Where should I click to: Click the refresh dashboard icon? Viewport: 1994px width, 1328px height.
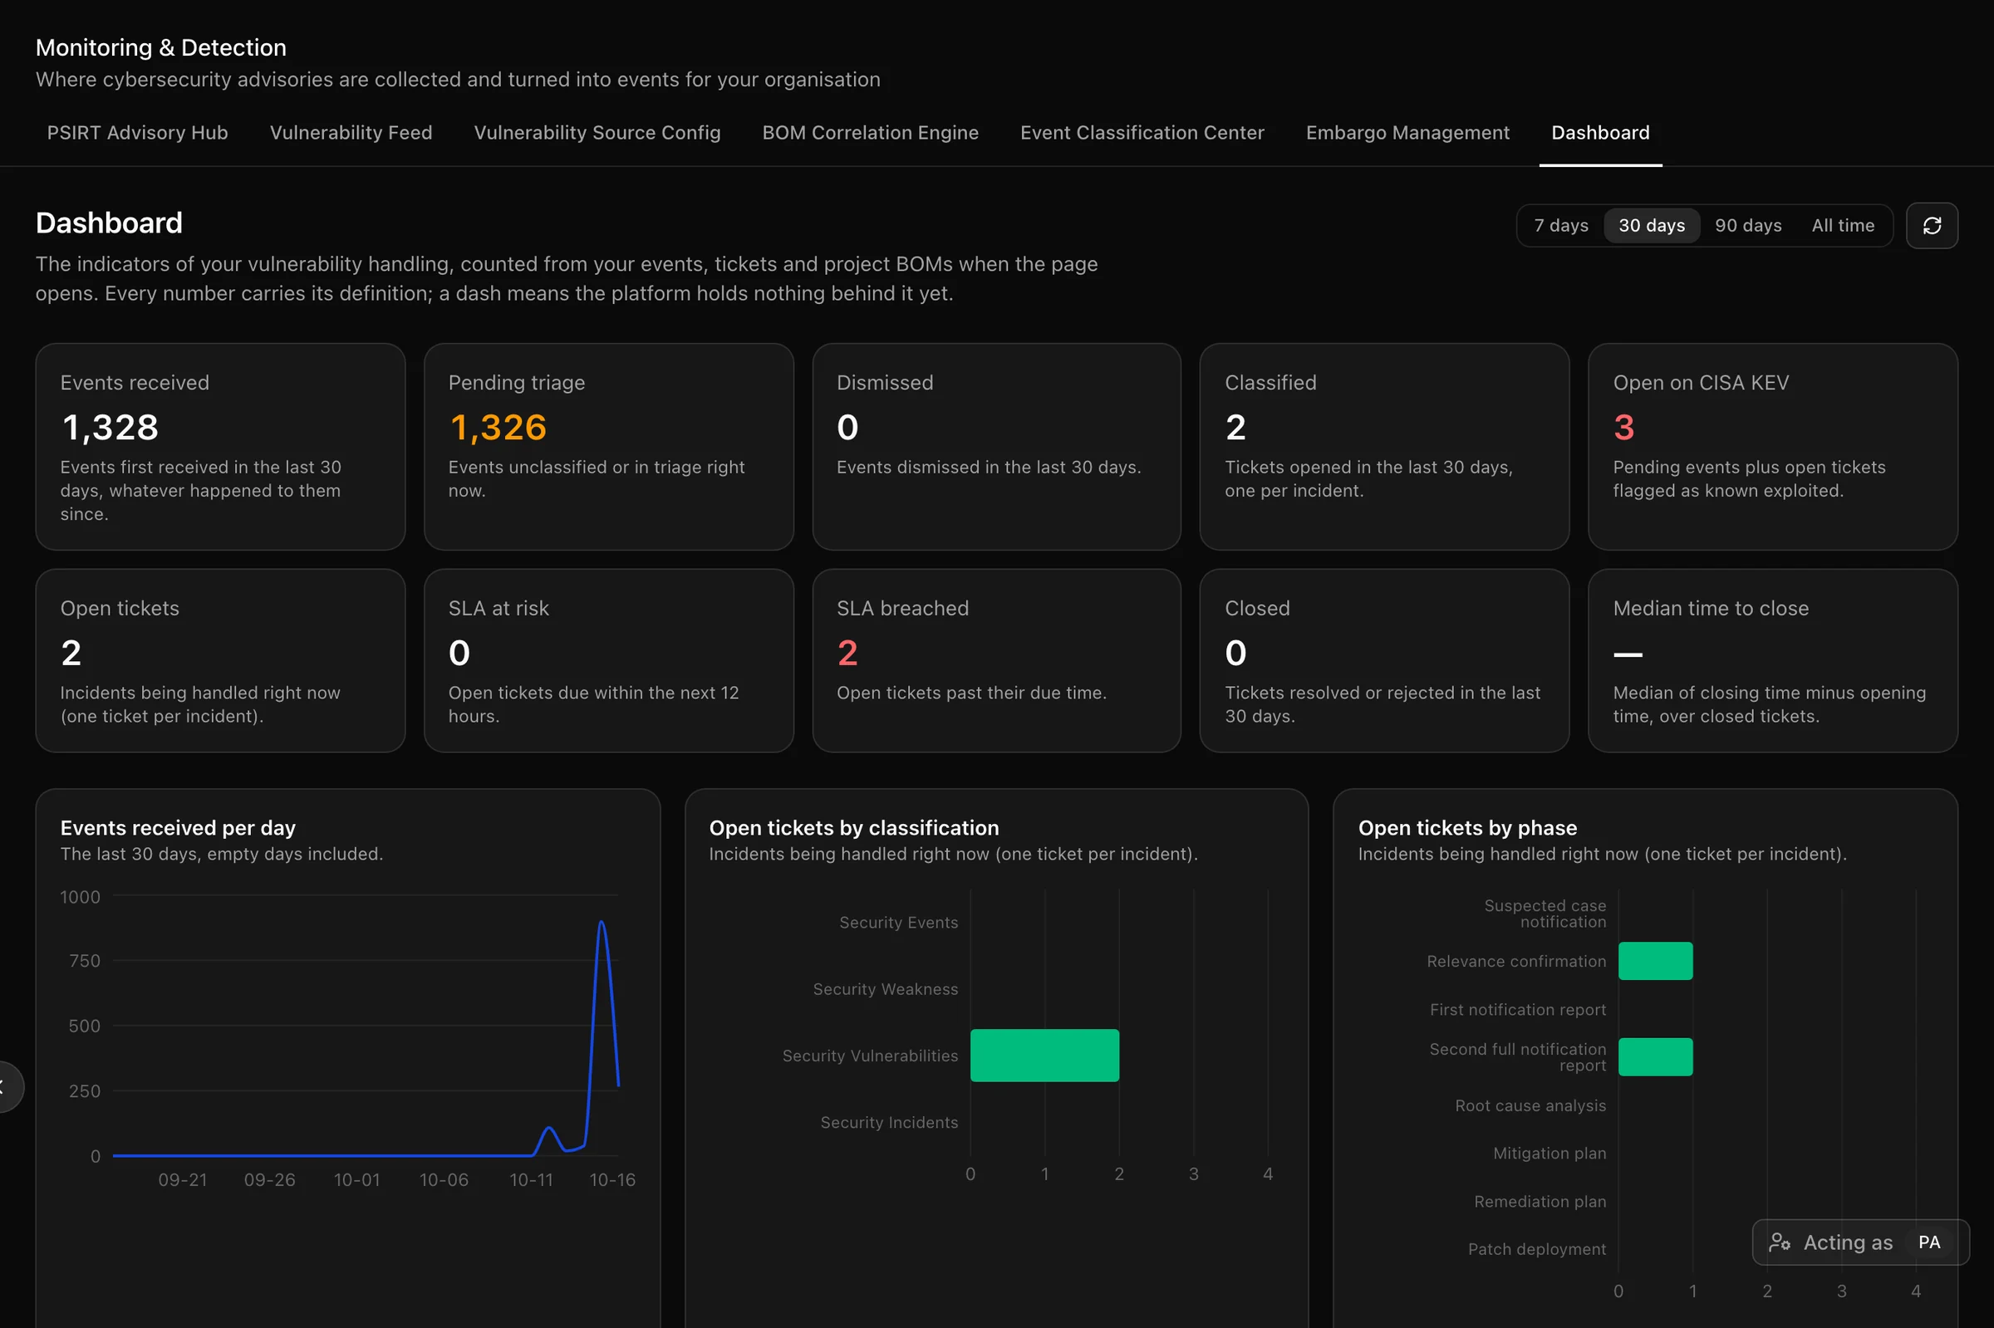(1932, 225)
